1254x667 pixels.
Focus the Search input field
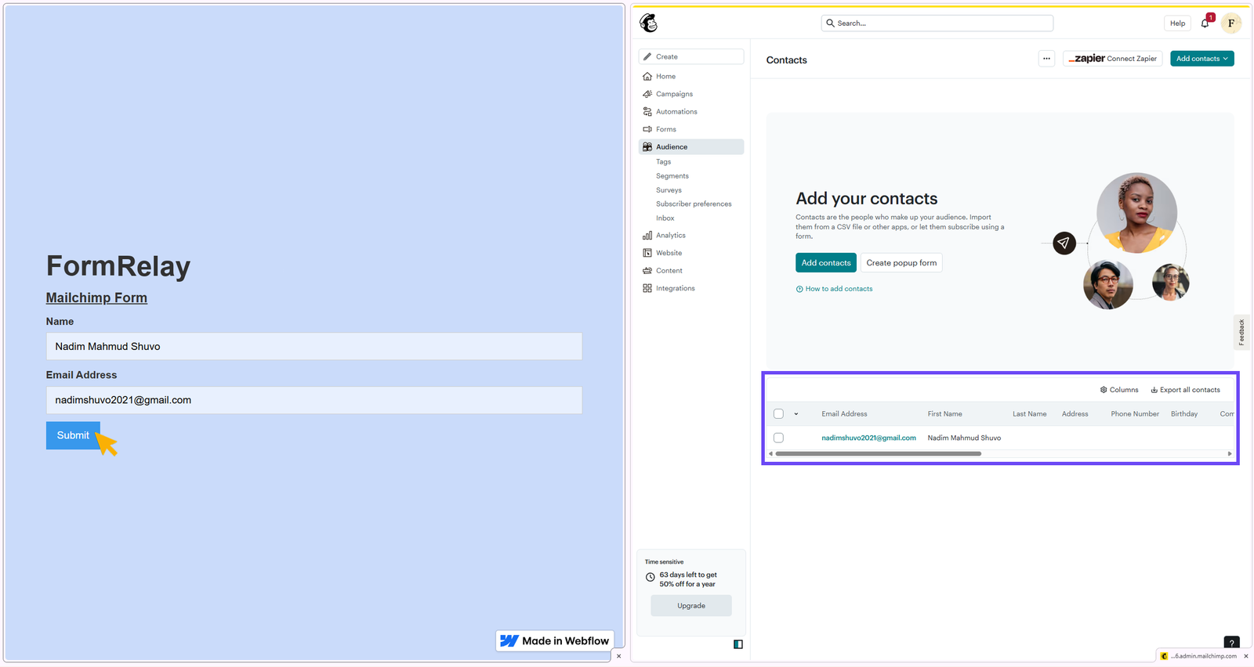tap(937, 23)
